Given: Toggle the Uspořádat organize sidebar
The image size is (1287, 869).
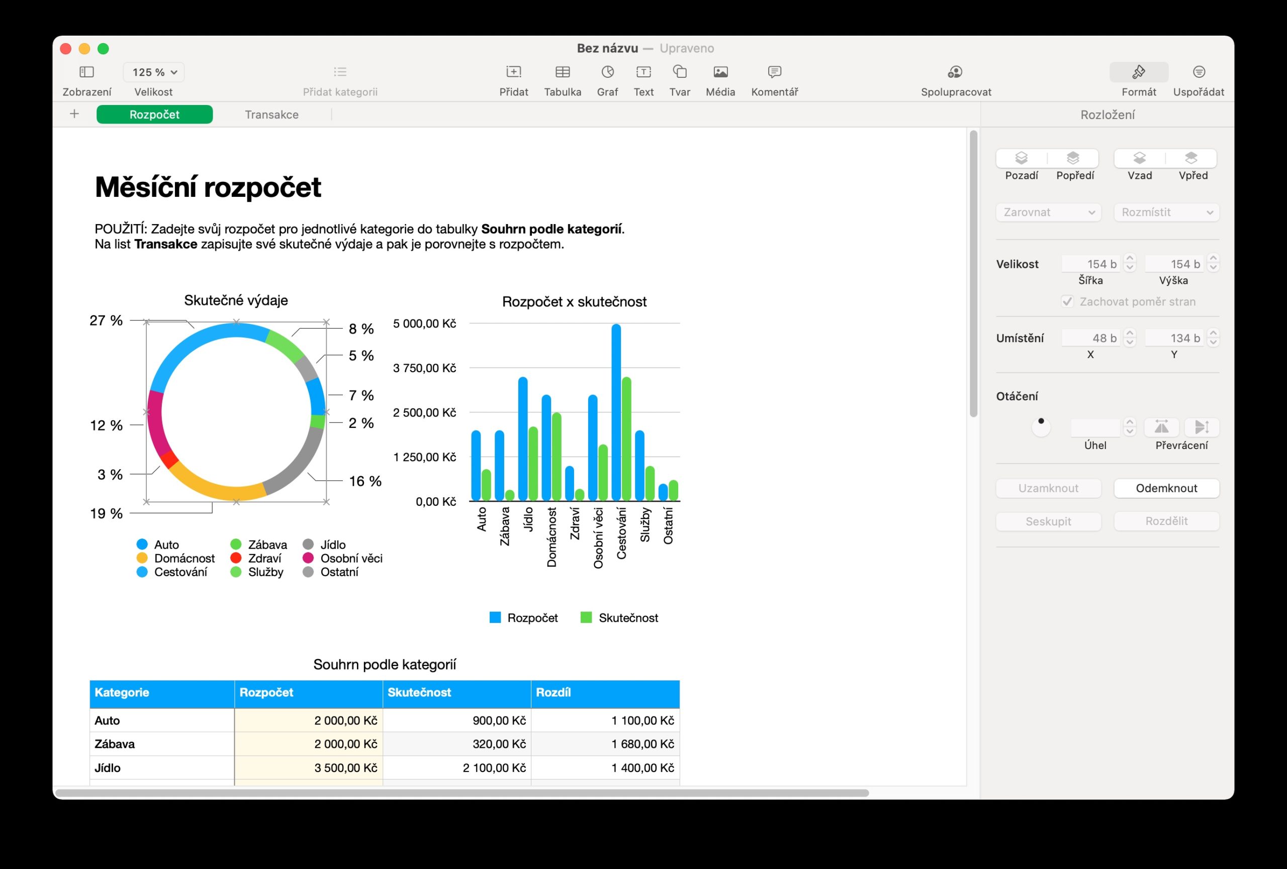Looking at the screenshot, I should click(x=1199, y=72).
